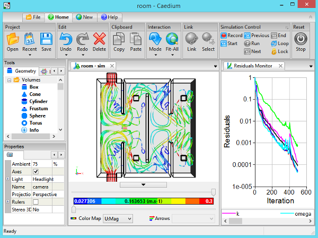This screenshot has width=318, height=238.
Task: Open the room - sim view tab list arrow
Action: point(215,66)
